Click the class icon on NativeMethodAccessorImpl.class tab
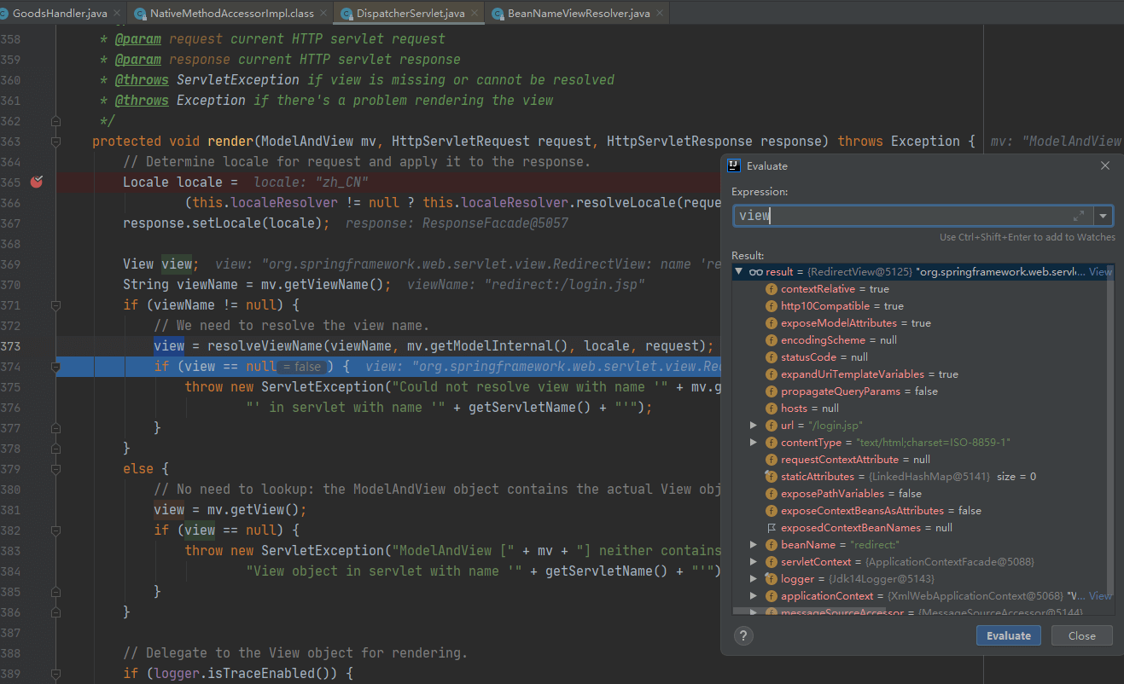1124x684 pixels. 140,14
